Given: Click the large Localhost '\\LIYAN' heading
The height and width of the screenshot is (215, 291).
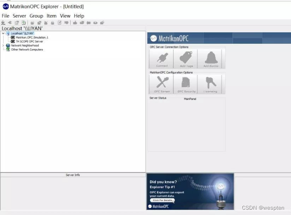Looking at the screenshot, I should [22, 28].
